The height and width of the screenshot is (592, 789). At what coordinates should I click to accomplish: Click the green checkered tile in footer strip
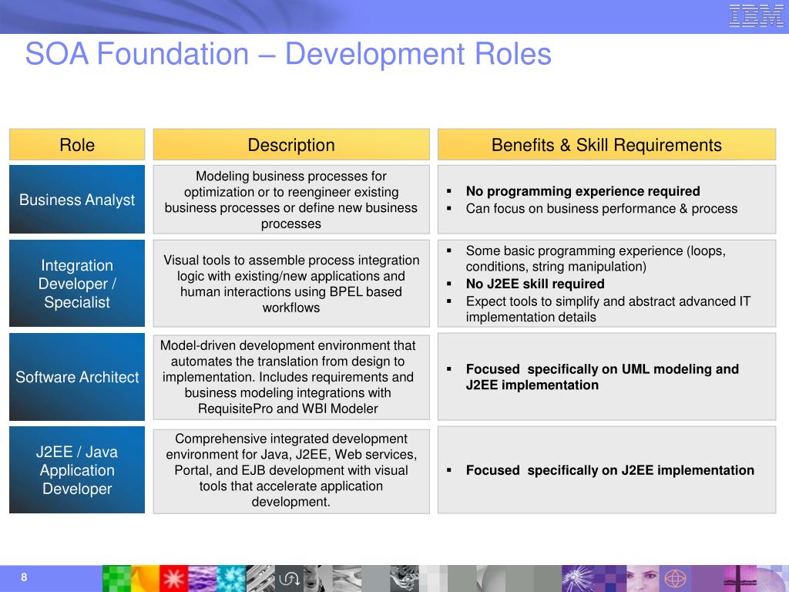(x=116, y=578)
